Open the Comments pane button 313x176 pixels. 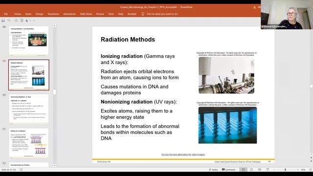228,170
